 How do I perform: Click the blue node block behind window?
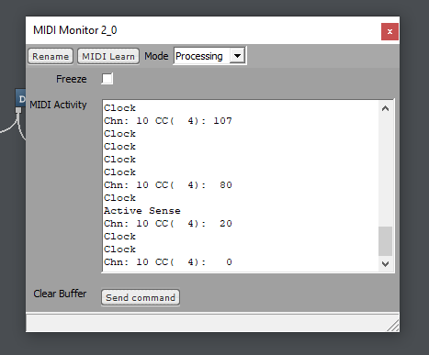(20, 98)
